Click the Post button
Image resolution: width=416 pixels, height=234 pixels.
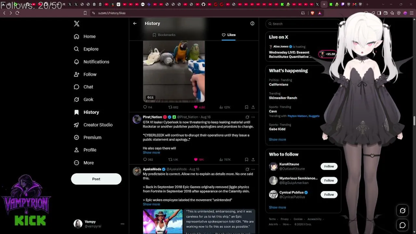[x=96, y=179]
